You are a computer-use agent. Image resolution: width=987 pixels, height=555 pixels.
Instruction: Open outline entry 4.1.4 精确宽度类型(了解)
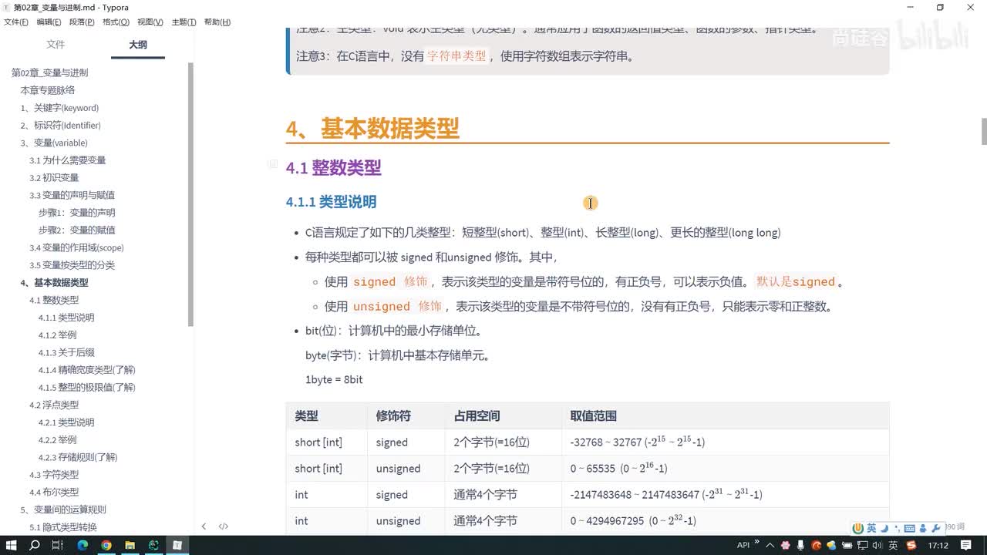pos(87,370)
